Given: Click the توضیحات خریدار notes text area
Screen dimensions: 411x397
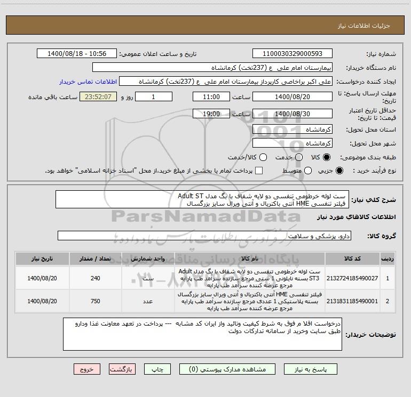Looking at the screenshot, I should [202, 334].
